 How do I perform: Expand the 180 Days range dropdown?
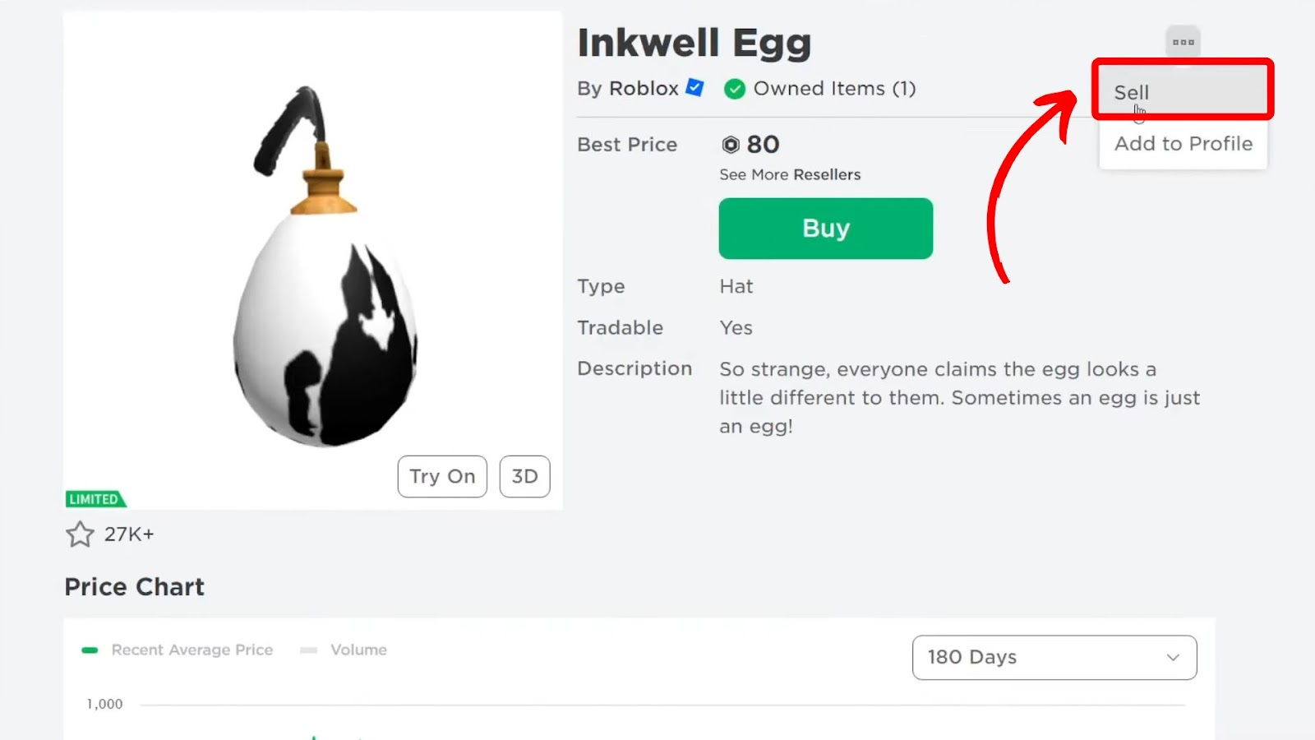[x=1054, y=657]
